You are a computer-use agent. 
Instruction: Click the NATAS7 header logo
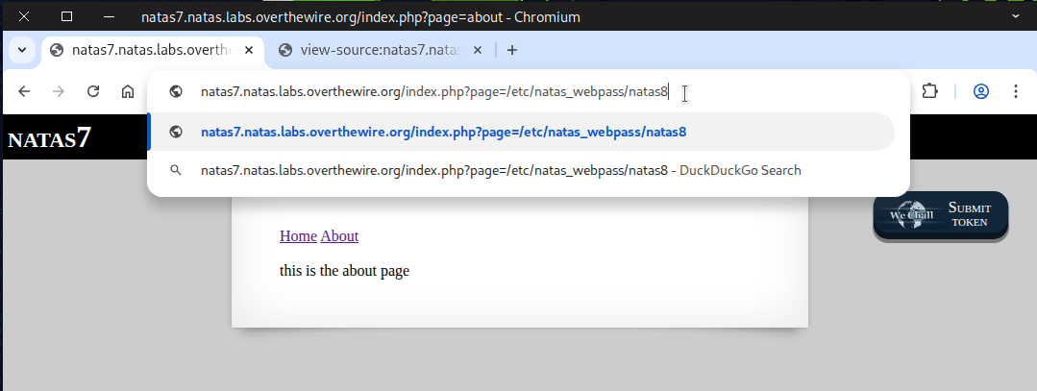click(x=50, y=138)
